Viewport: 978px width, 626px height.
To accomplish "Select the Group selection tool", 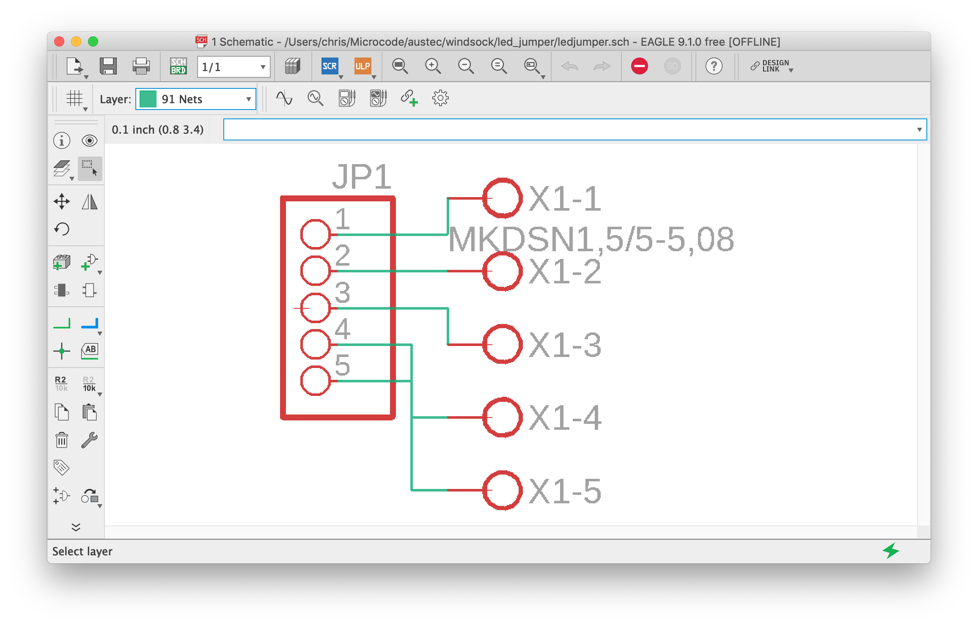I will coord(90,168).
